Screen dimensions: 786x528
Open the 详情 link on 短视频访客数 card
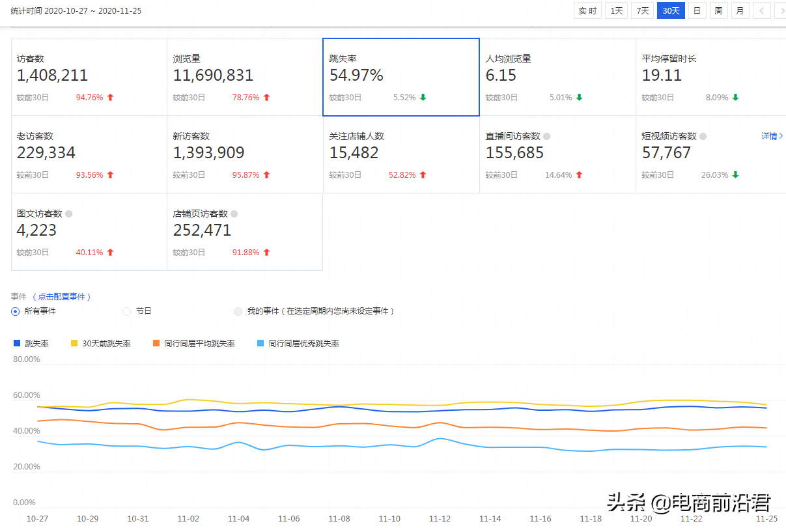tap(770, 136)
